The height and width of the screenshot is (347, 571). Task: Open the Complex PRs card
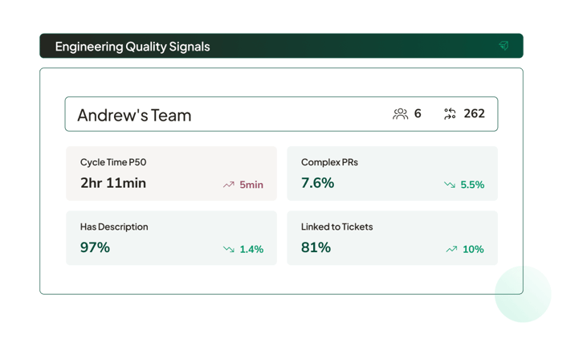click(392, 173)
